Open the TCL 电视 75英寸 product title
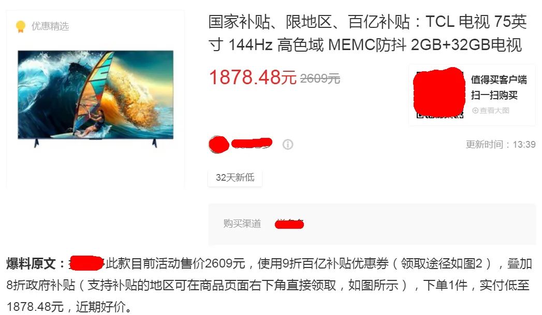Viewport: 542px width, 315px height. (x=368, y=34)
